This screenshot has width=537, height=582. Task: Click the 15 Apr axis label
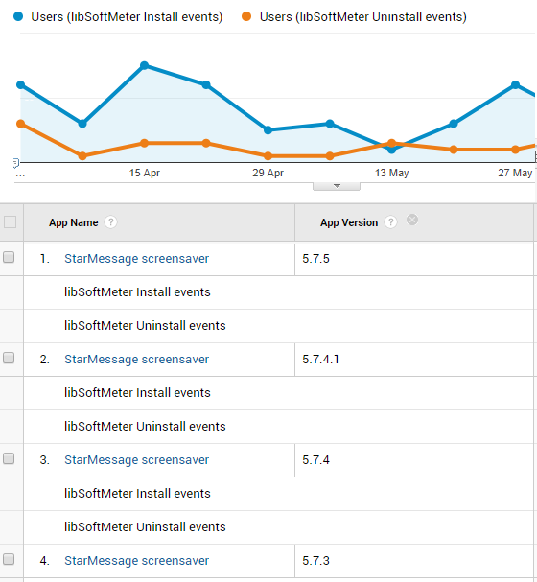coord(145,173)
